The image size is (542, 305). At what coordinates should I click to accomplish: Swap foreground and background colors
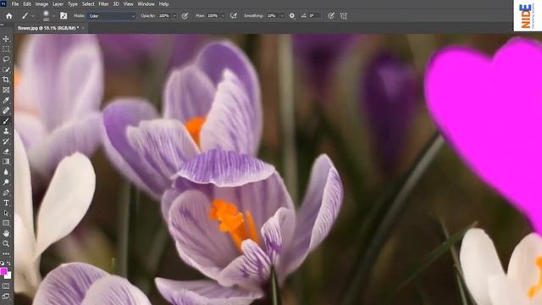click(9, 263)
